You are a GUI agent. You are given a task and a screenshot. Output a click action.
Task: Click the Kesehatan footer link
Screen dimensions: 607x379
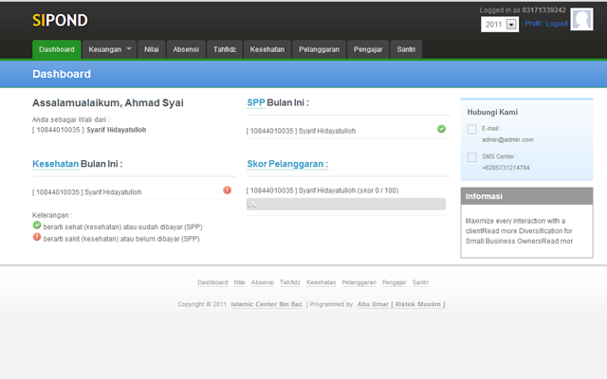[x=322, y=282]
